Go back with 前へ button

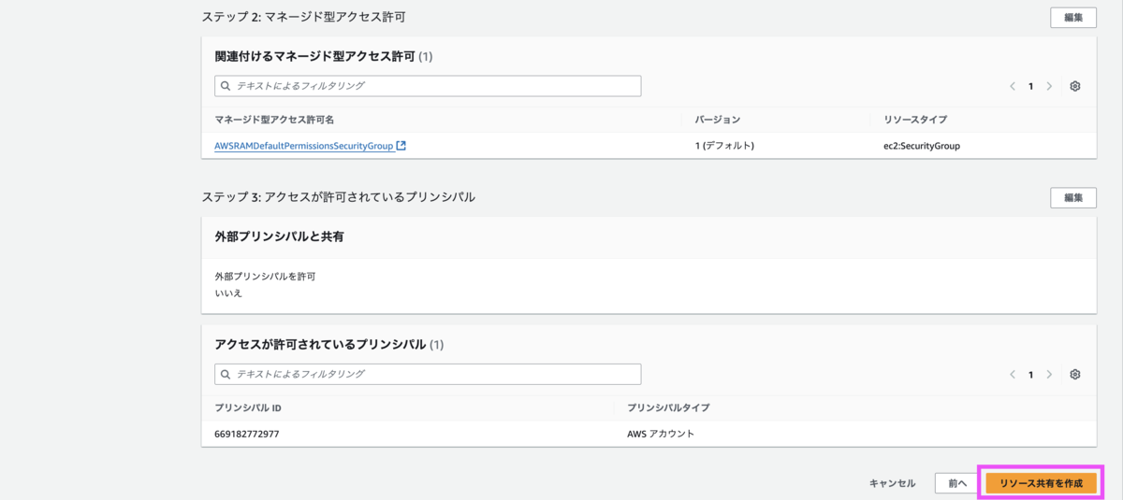pyautogui.click(x=956, y=483)
